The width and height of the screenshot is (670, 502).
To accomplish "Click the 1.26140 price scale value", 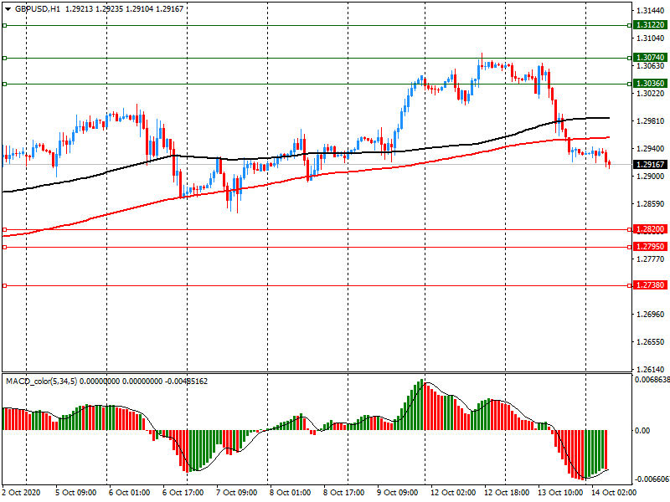I will point(652,369).
